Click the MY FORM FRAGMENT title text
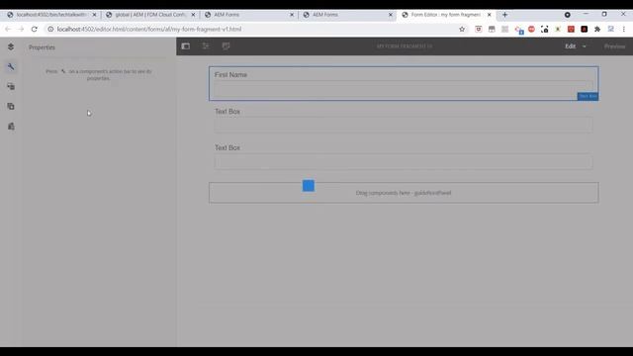The image size is (633, 356). (405, 46)
